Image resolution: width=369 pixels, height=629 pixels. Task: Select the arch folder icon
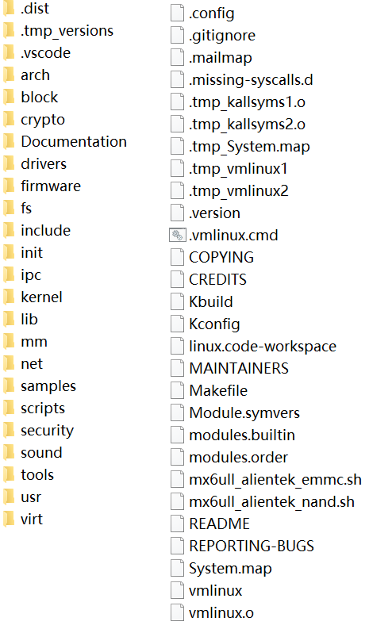click(x=9, y=75)
